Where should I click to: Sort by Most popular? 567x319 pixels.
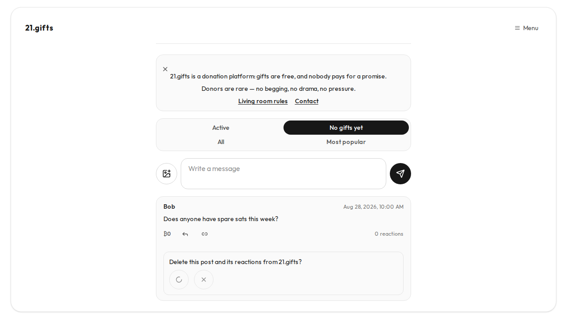pyautogui.click(x=346, y=142)
